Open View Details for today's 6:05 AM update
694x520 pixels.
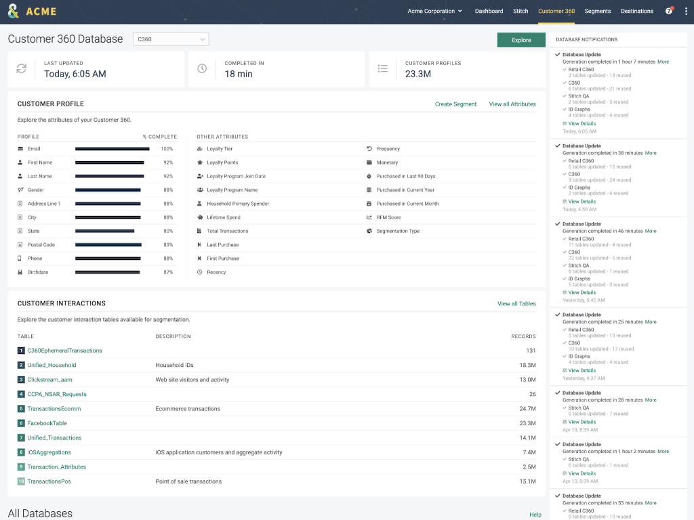581,124
